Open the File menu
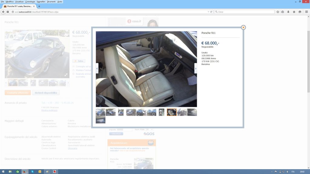Image resolution: width=310 pixels, height=174 pixels. click(x=2, y=2)
